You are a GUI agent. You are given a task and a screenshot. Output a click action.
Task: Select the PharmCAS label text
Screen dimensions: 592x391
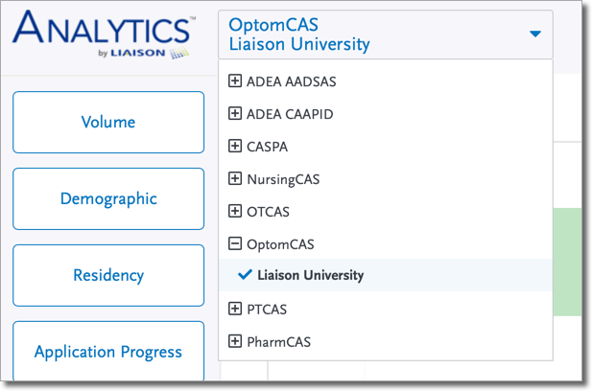click(278, 342)
